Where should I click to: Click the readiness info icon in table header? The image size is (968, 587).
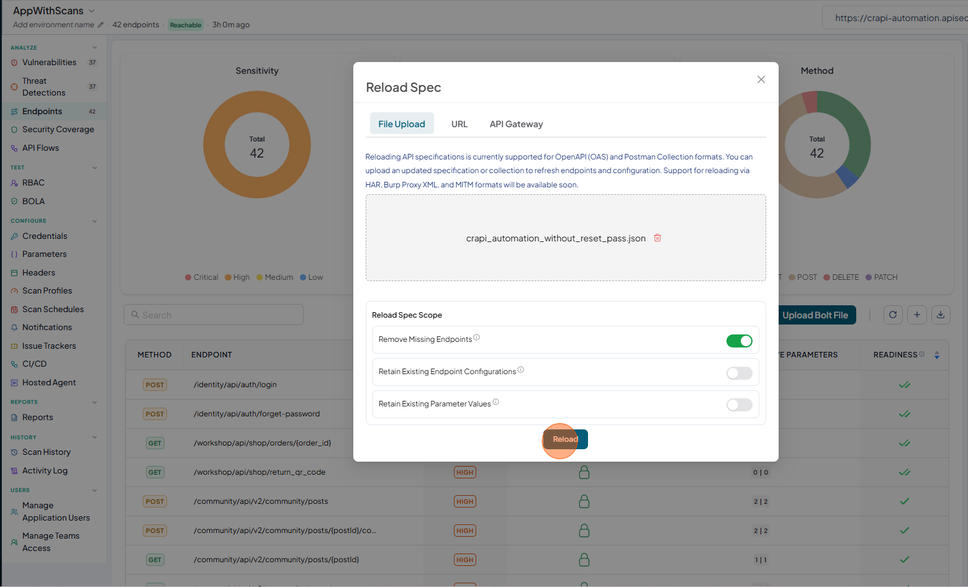click(921, 354)
